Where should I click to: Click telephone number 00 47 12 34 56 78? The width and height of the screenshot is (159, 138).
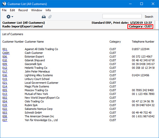pos(143,101)
